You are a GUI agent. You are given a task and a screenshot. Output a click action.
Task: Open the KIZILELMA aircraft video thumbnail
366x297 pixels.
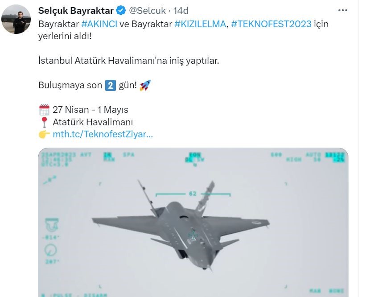click(193, 222)
